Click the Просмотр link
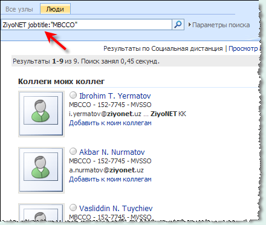 tap(243, 48)
